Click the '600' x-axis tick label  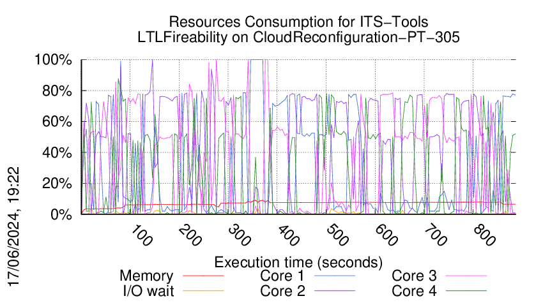click(x=386, y=235)
